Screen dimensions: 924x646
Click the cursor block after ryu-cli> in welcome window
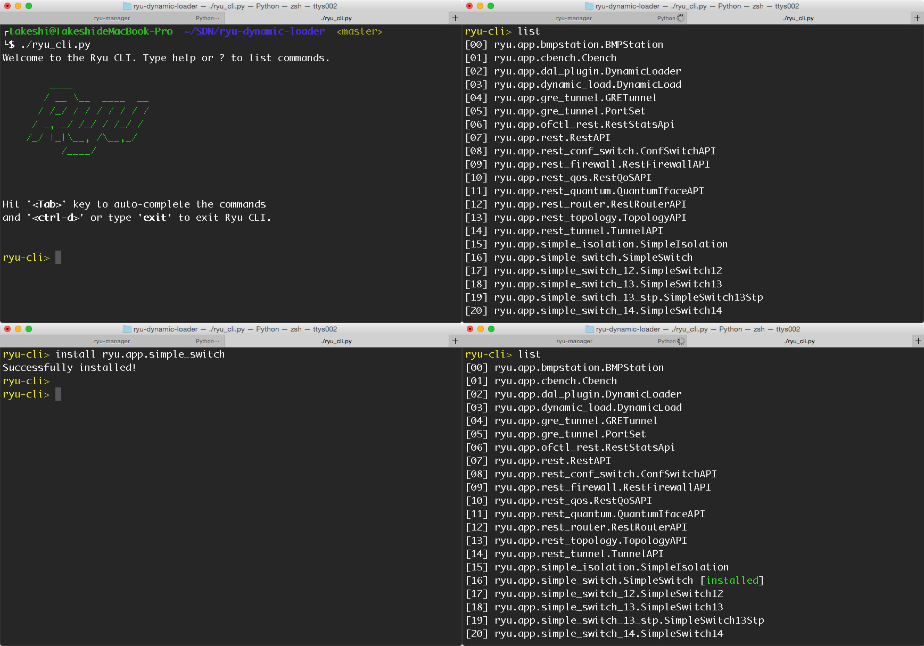click(58, 258)
